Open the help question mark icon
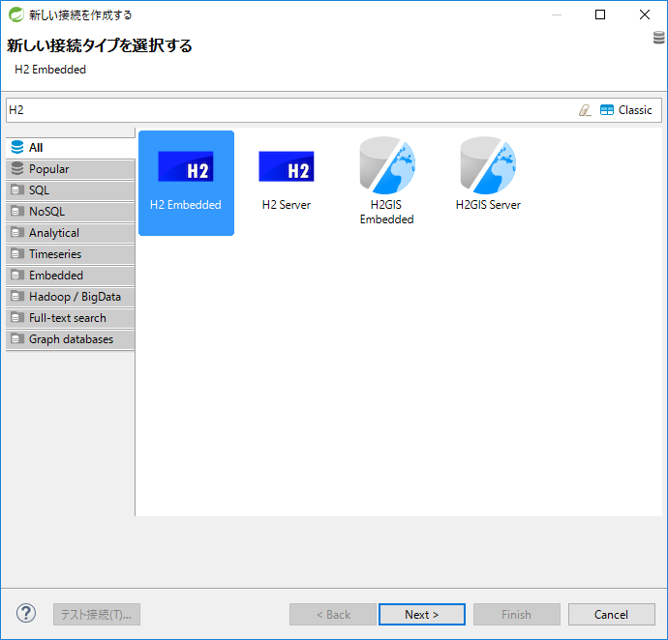Screen dimensions: 668x640 pos(26,614)
